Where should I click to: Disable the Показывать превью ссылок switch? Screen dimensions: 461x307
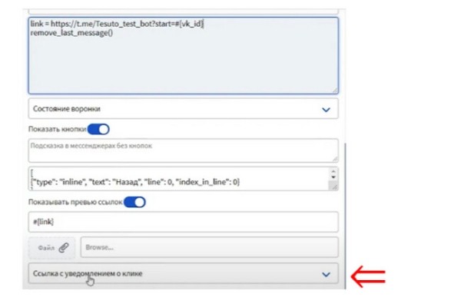[134, 202]
